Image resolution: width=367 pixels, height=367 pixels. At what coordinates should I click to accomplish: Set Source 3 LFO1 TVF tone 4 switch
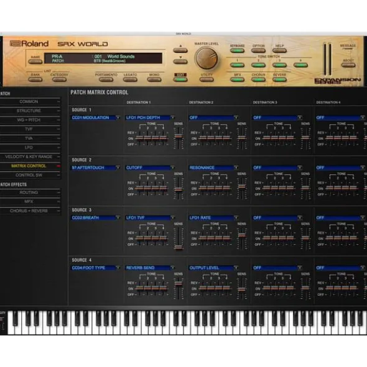click(x=164, y=238)
